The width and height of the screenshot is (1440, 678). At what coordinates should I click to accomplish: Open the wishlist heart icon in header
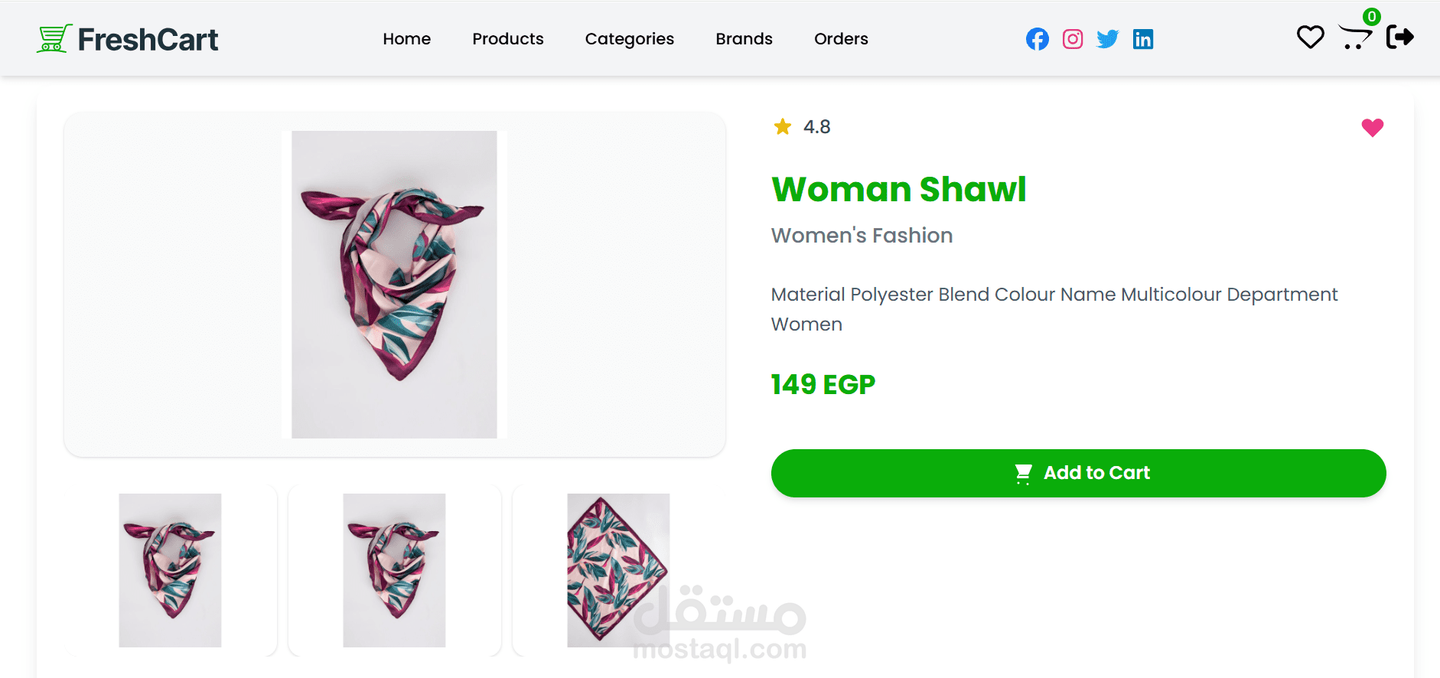click(x=1310, y=37)
